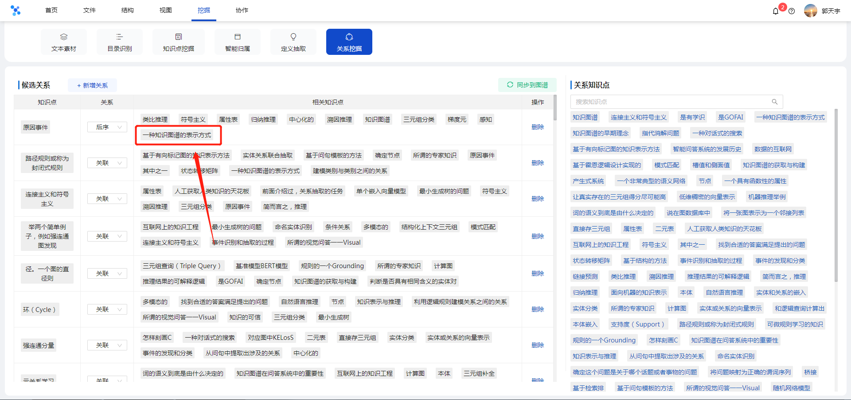The width and height of the screenshot is (851, 400).
Task: Open the 知识点挖掘 tool
Action: tap(179, 42)
